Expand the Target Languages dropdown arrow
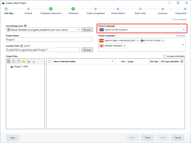Image resolution: width=191 pixels, height=143 pixels. pyautogui.click(x=183, y=45)
